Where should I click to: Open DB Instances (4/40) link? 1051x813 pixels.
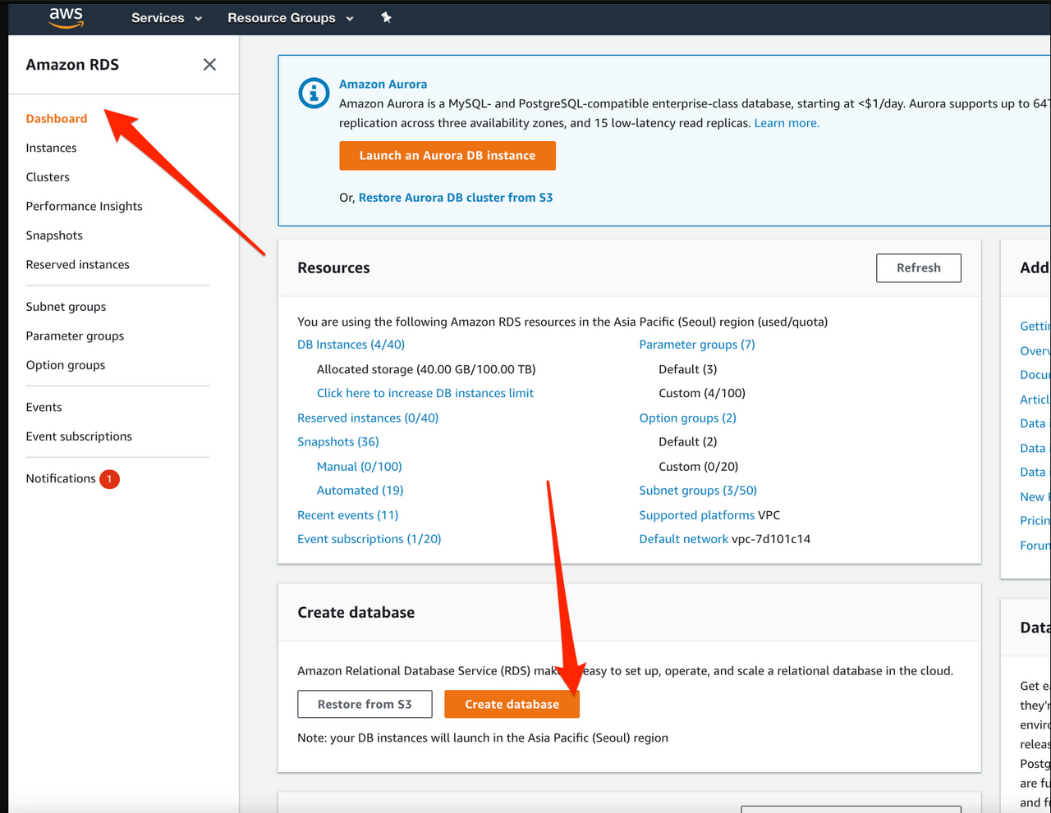[x=351, y=345]
